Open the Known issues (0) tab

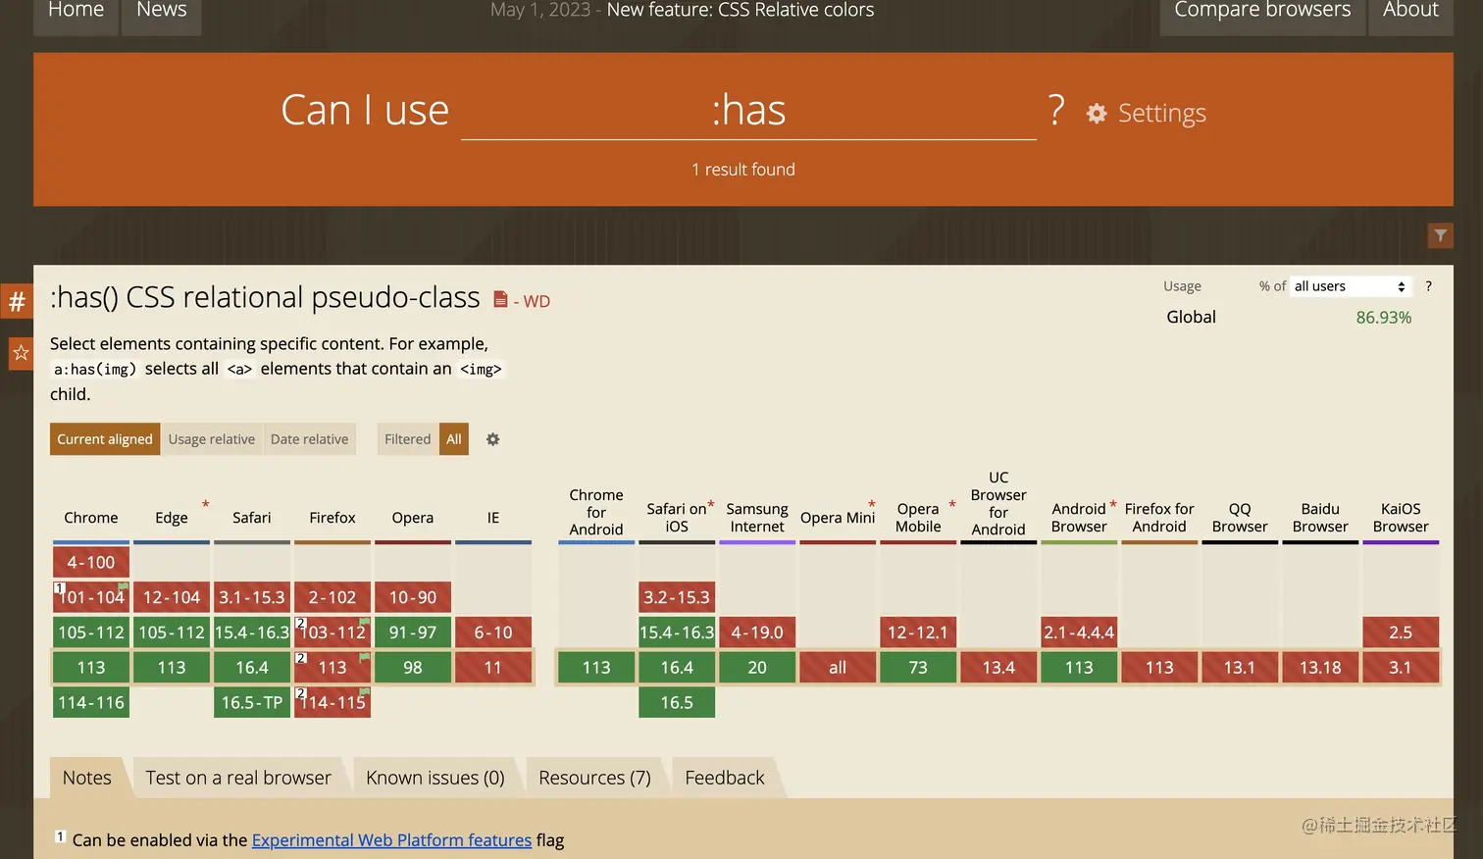pyautogui.click(x=435, y=778)
